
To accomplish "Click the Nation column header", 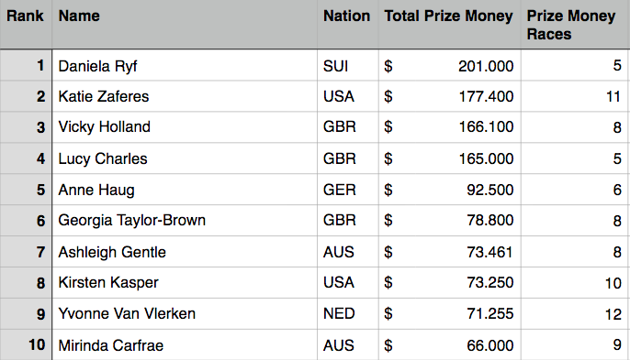I will point(347,25).
